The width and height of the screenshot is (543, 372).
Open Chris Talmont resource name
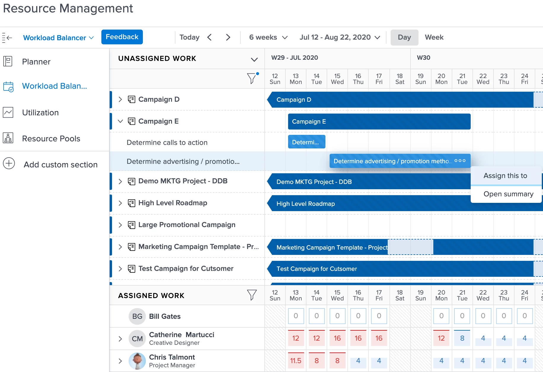point(172,357)
